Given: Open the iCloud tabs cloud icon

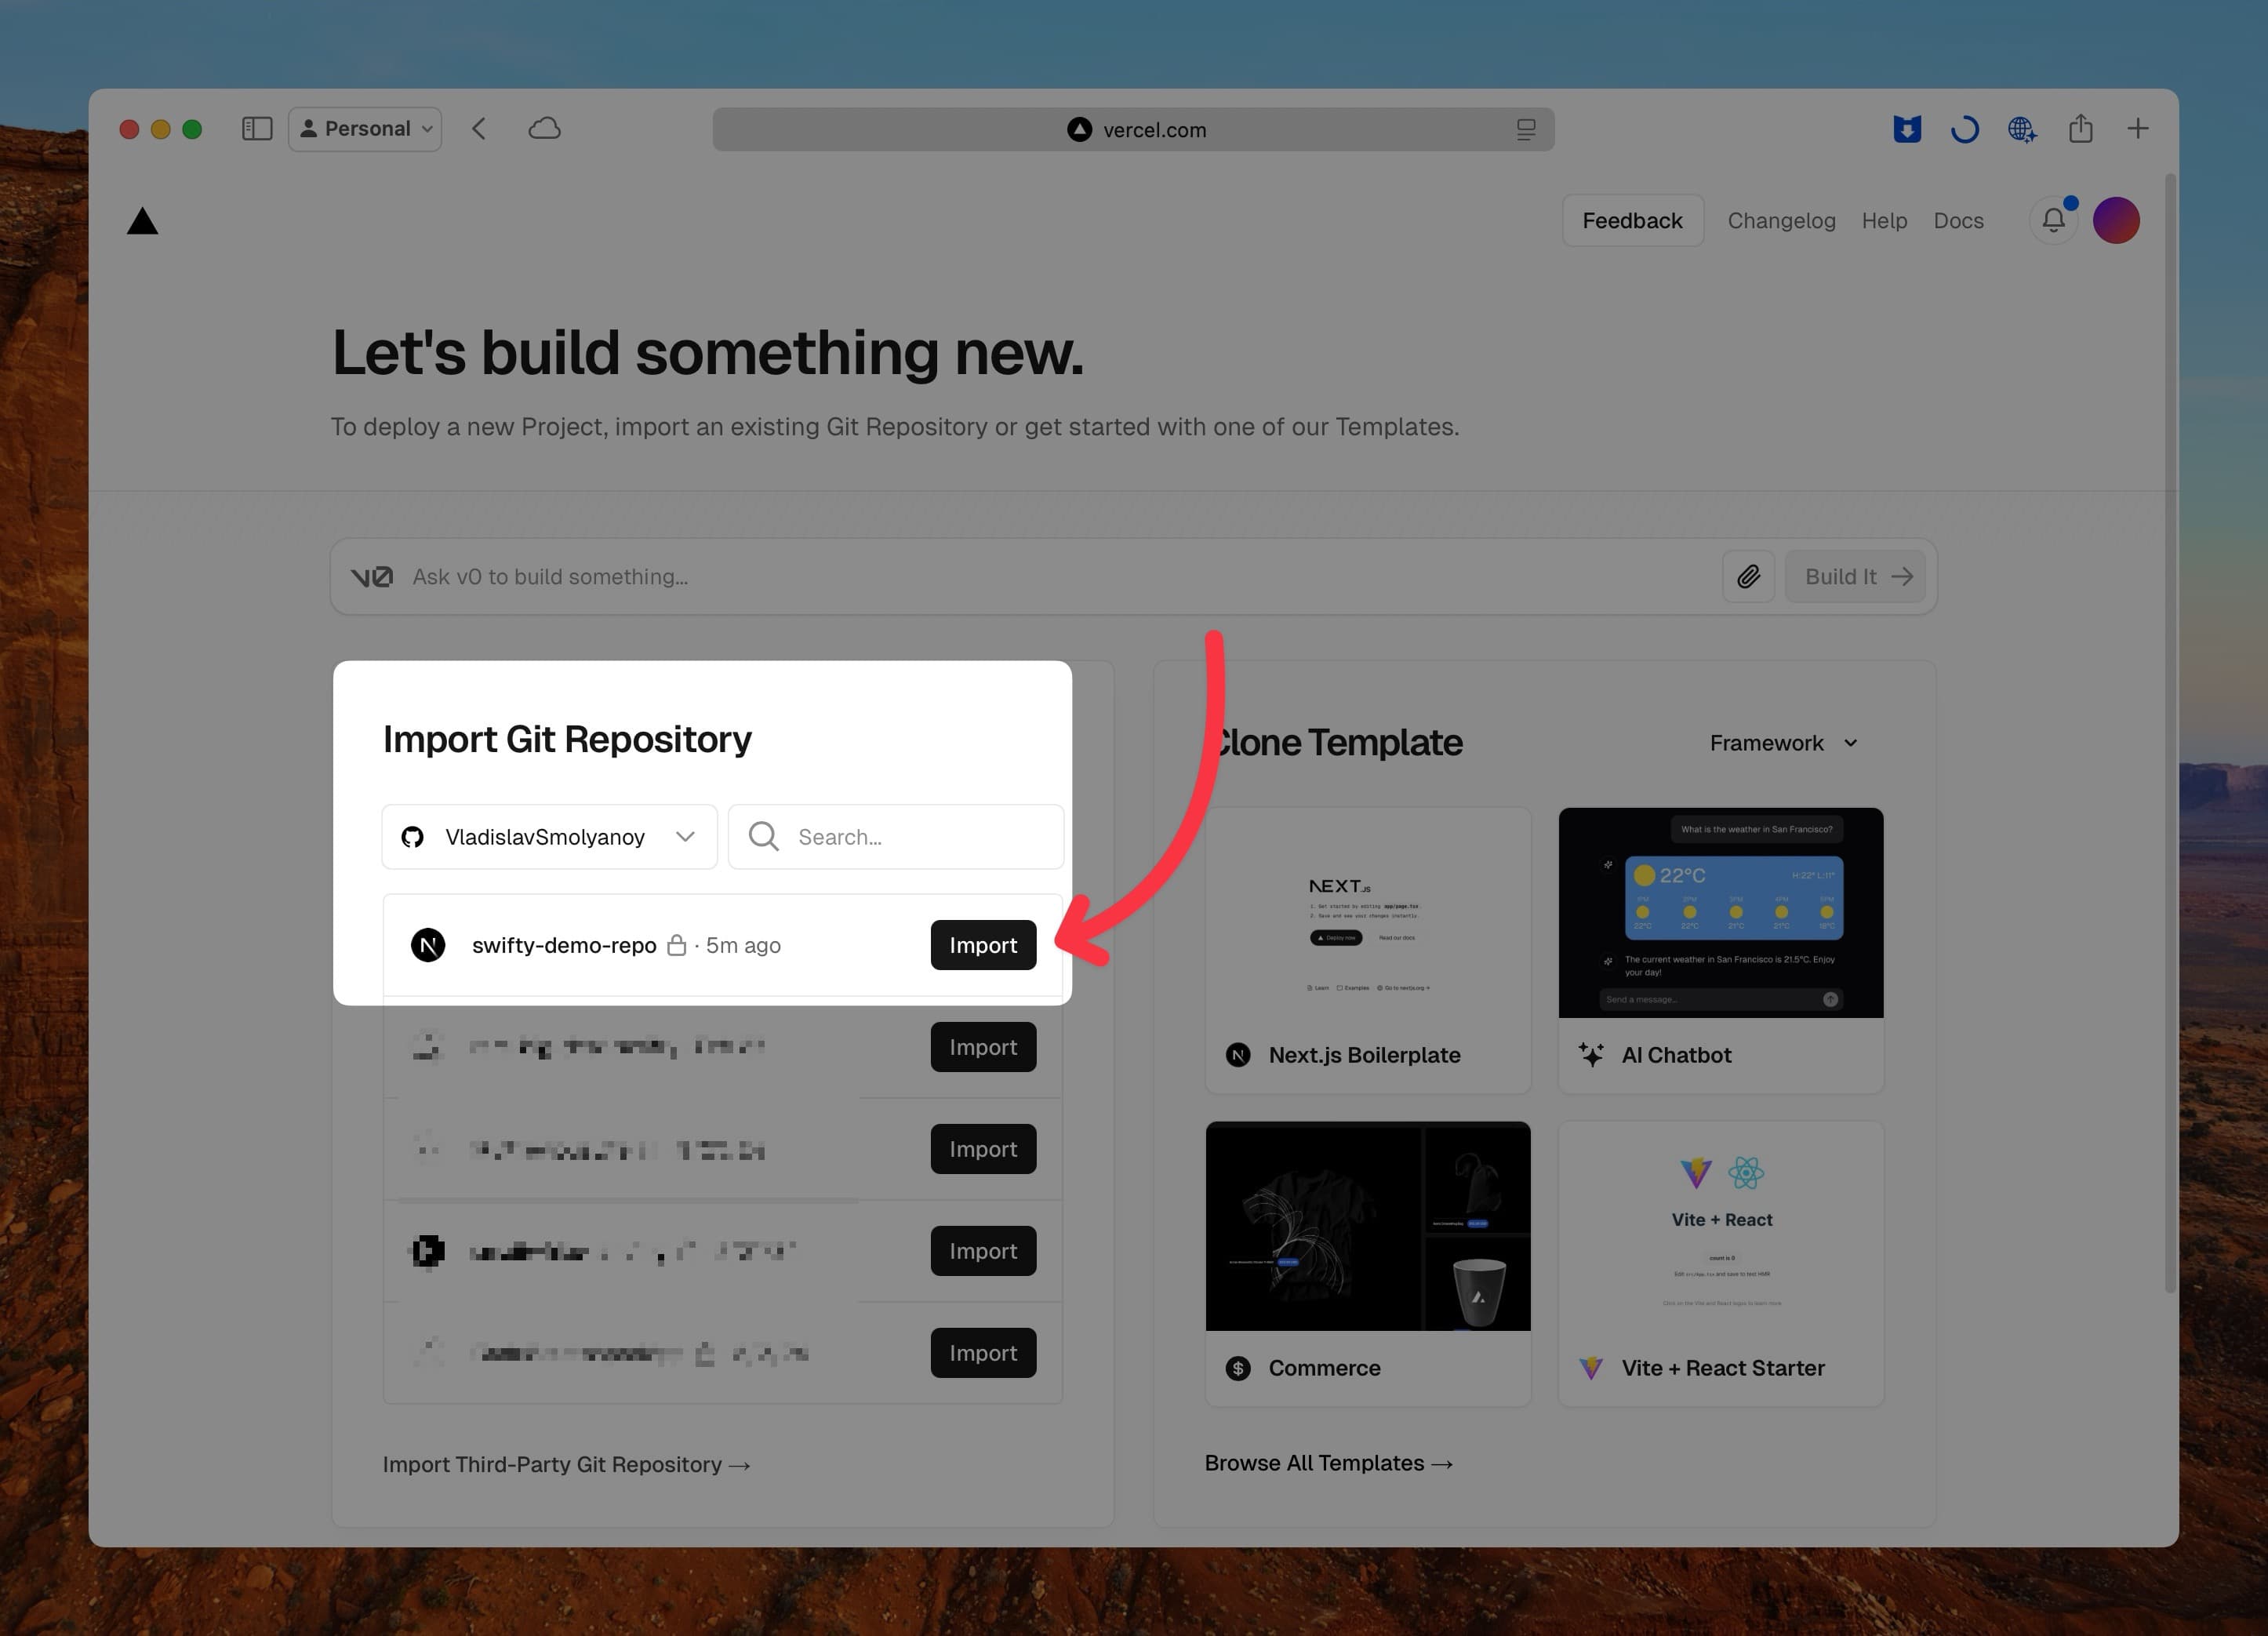Looking at the screenshot, I should click(x=544, y=129).
